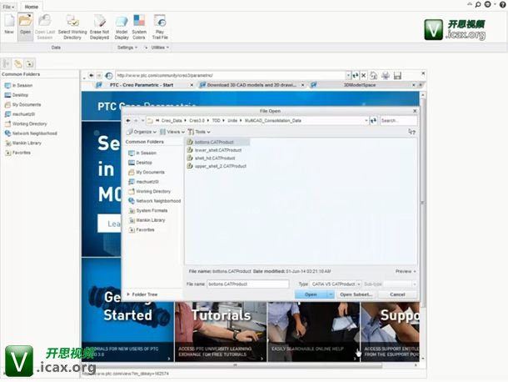508x382 pixels.
Task: Open the Open button dropdown arrow
Action: [331, 294]
